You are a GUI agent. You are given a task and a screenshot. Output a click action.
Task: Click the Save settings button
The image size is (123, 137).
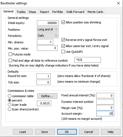[45, 132]
